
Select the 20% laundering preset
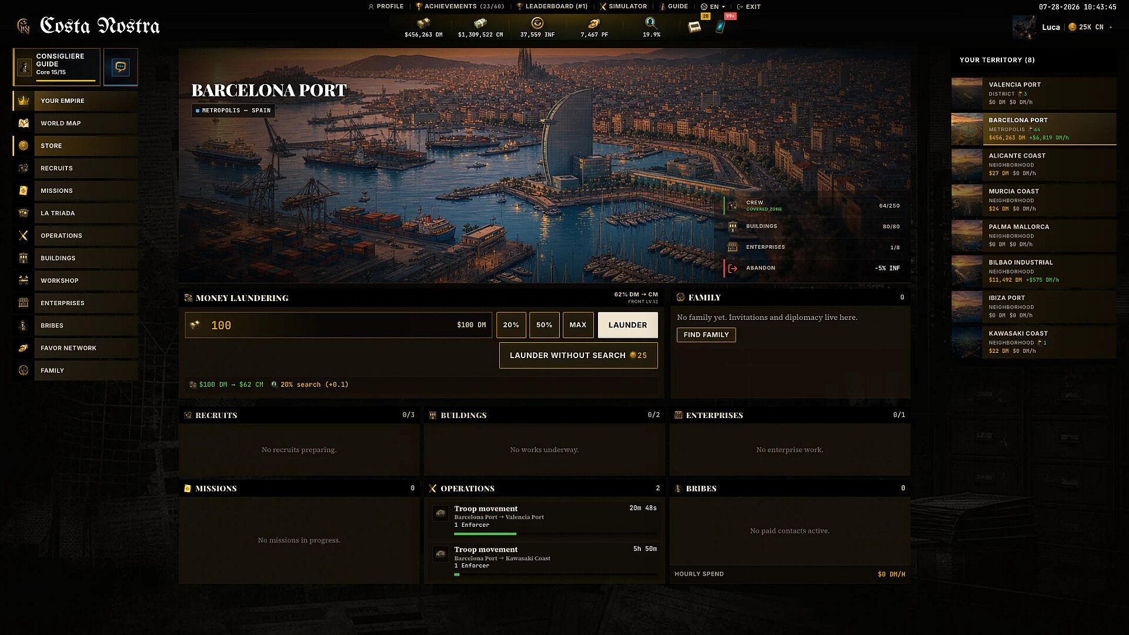pyautogui.click(x=511, y=325)
